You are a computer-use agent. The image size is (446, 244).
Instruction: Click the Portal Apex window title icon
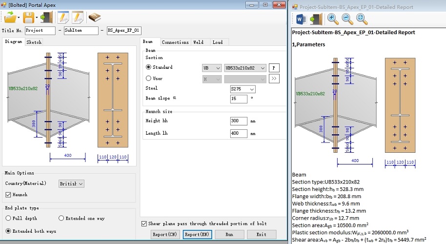3,5
